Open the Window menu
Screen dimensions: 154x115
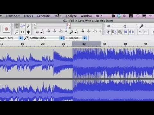(x=86, y=16)
